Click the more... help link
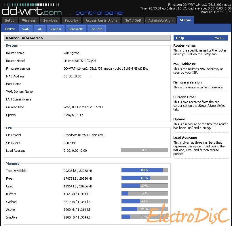The height and width of the screenshot is (226, 232). click(x=220, y=38)
